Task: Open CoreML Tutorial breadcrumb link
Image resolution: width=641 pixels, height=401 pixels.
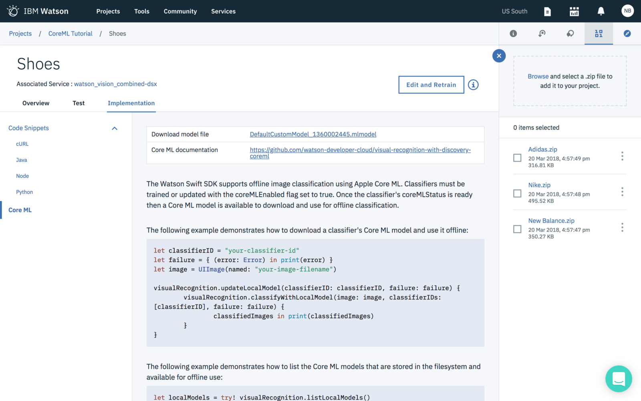Action: (x=71, y=34)
